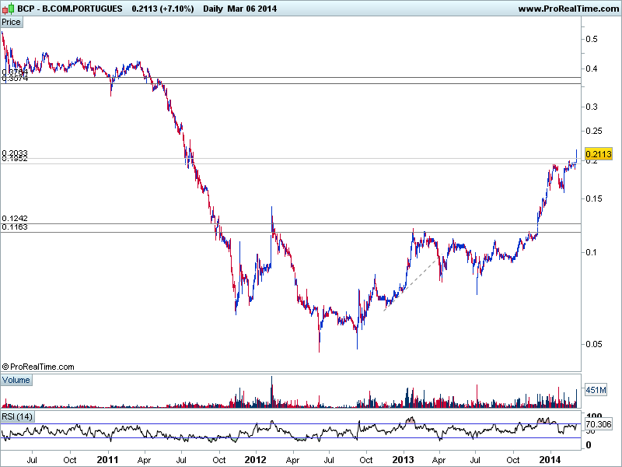
Task: Click the 0.05 price axis label
Action: tap(594, 344)
